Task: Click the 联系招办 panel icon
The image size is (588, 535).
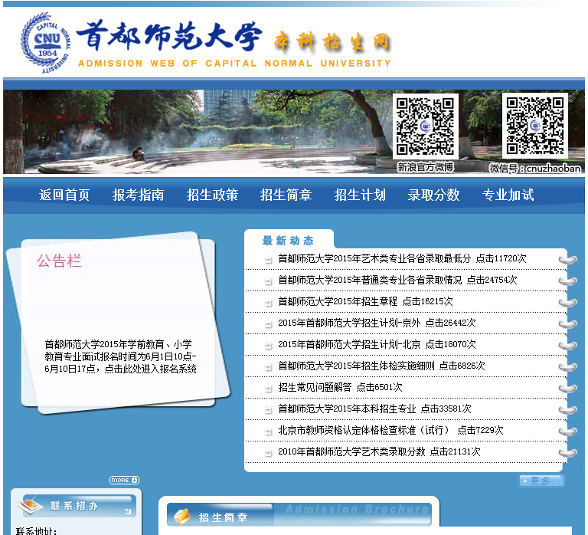Action: pyautogui.click(x=31, y=505)
